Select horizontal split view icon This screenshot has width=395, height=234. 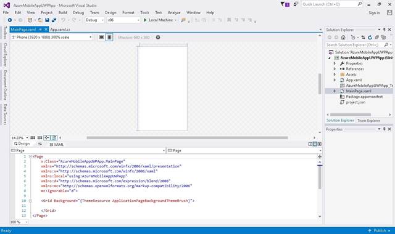click(315, 144)
